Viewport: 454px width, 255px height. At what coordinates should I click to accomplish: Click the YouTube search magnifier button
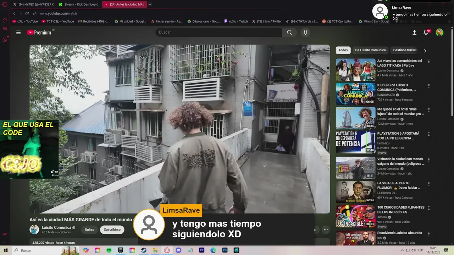(289, 32)
